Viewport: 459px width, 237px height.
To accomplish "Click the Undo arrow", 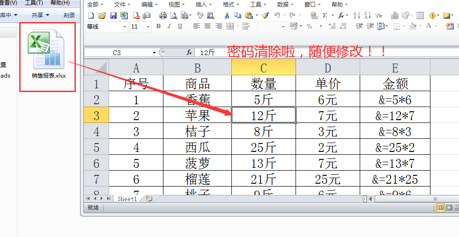I will [x=277, y=15].
